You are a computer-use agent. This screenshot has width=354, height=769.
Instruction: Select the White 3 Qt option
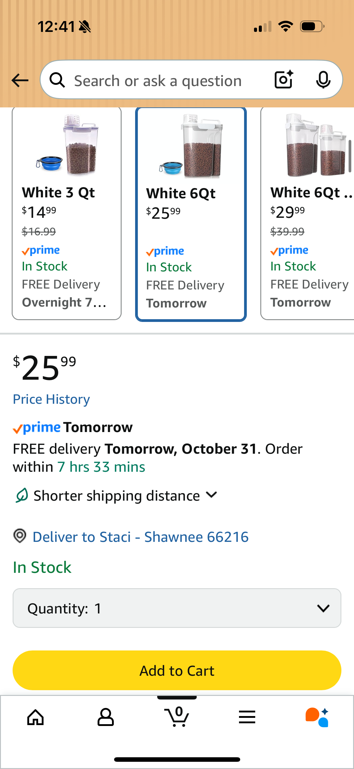pyautogui.click(x=67, y=214)
